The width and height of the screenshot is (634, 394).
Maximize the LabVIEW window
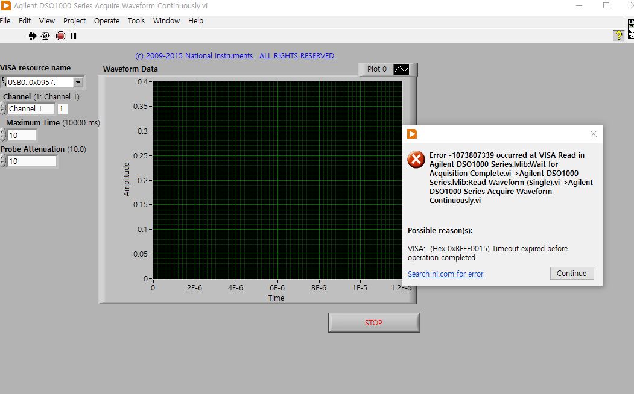point(606,5)
